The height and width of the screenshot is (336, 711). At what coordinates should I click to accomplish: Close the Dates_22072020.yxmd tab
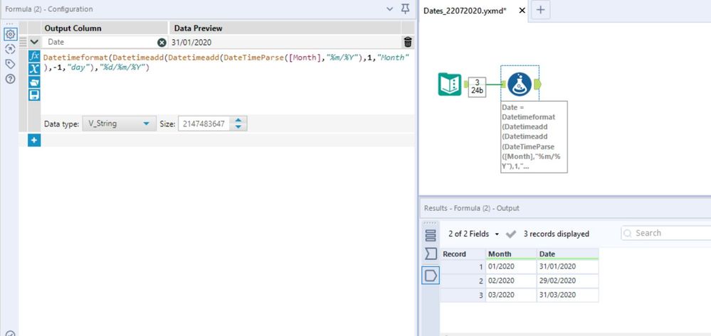point(522,10)
